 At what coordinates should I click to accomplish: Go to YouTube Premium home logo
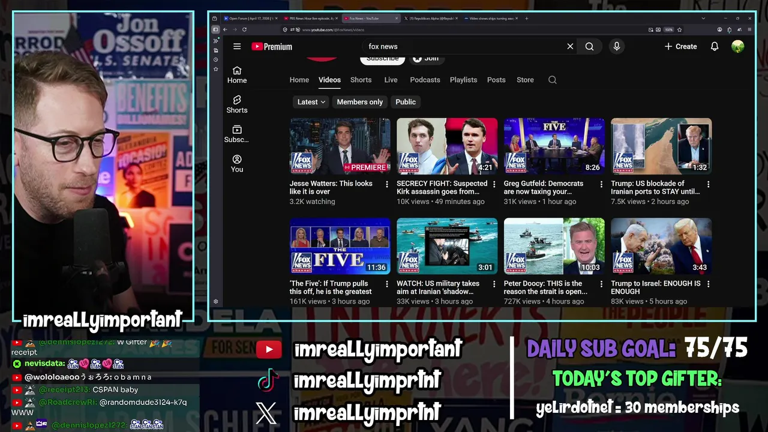click(x=272, y=46)
